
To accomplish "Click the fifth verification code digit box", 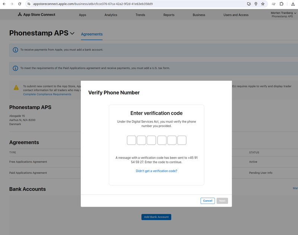I will (172, 140).
